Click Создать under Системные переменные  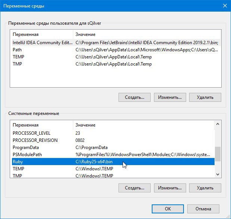click(135, 188)
